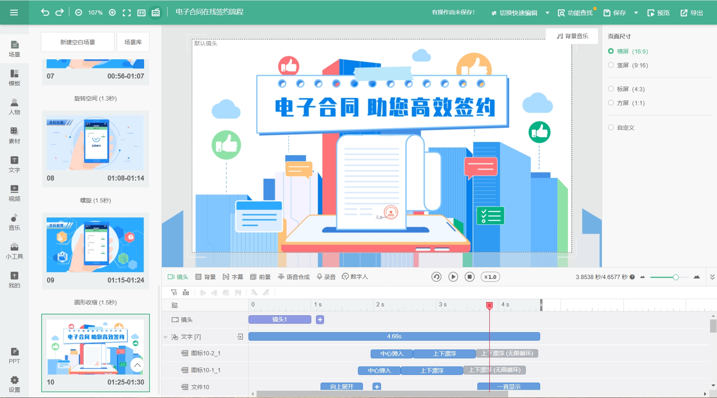Select 竖屏 (9:16) page size
Screen dimensions: 717x398
tap(628, 65)
